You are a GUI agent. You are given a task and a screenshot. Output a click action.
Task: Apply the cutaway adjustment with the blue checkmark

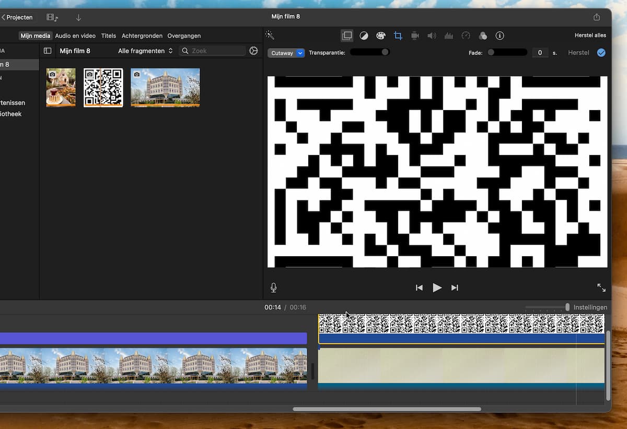point(601,53)
